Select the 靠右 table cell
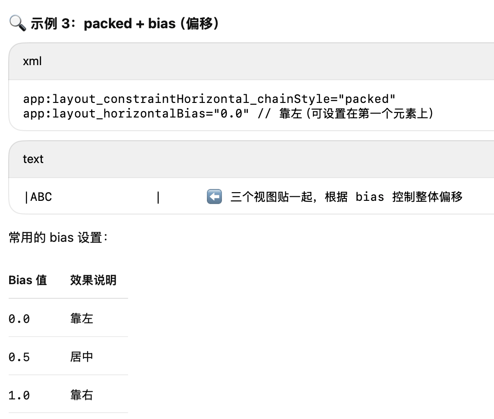 82,395
